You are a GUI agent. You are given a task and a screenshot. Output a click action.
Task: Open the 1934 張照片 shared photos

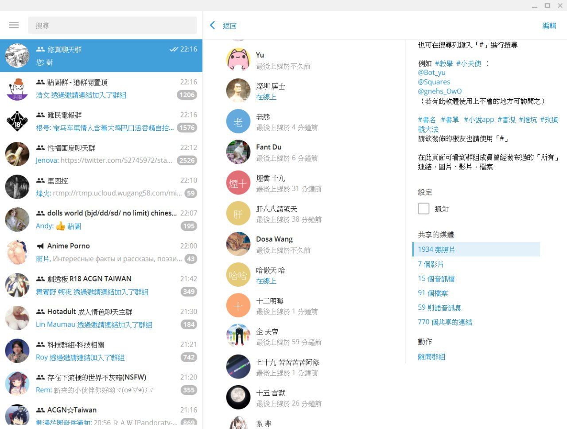436,250
